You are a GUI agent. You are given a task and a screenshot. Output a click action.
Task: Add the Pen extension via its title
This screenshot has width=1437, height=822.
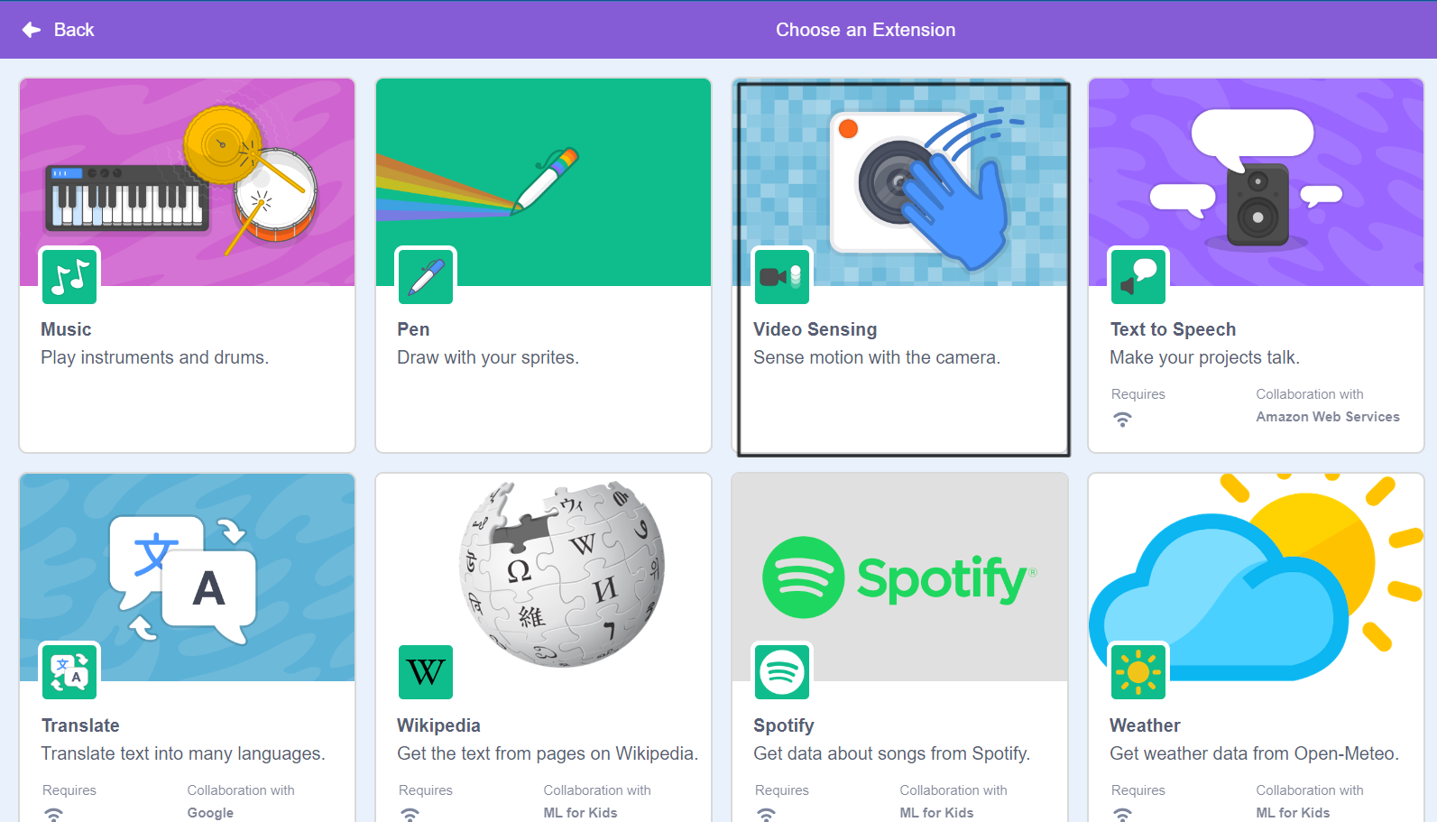413,329
